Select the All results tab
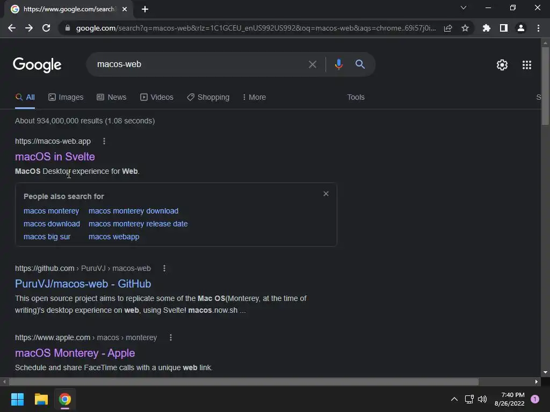 tap(25, 98)
